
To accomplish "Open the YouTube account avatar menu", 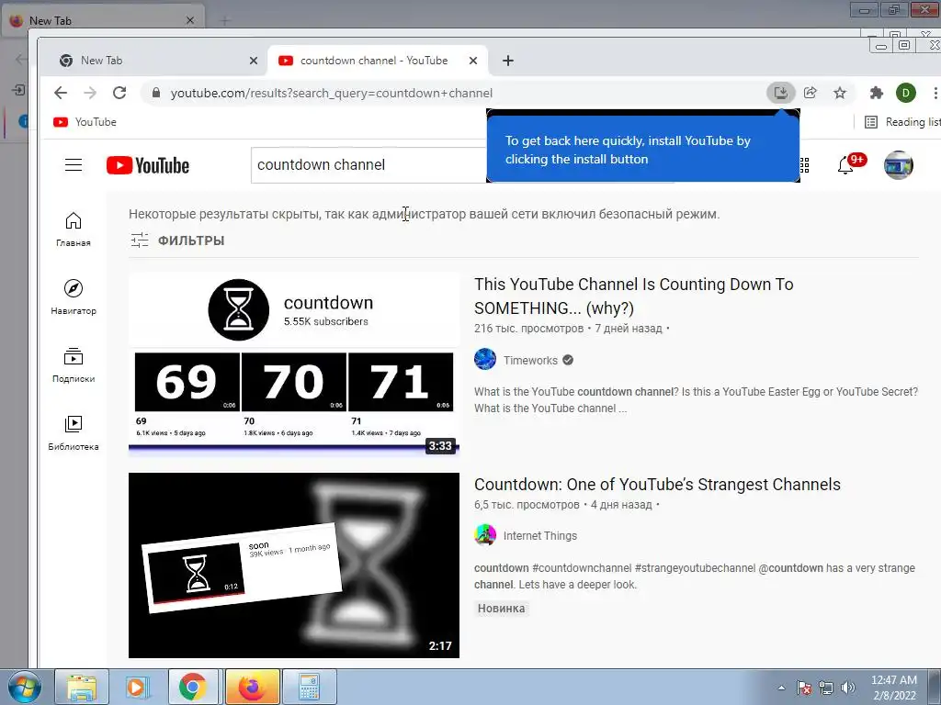I will click(x=899, y=165).
